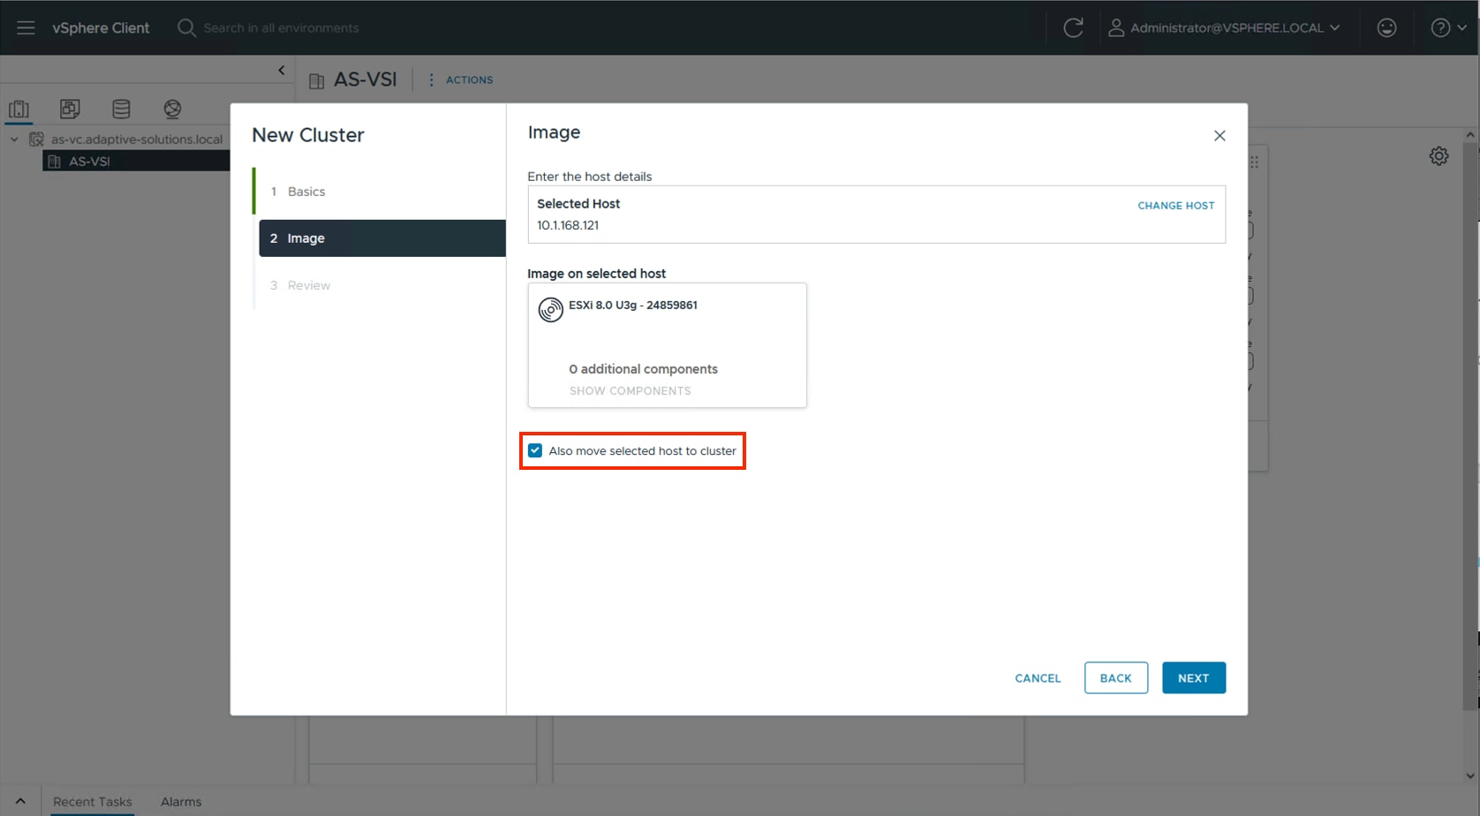Click NEXT to proceed in the wizard
1480x816 pixels.
point(1193,677)
